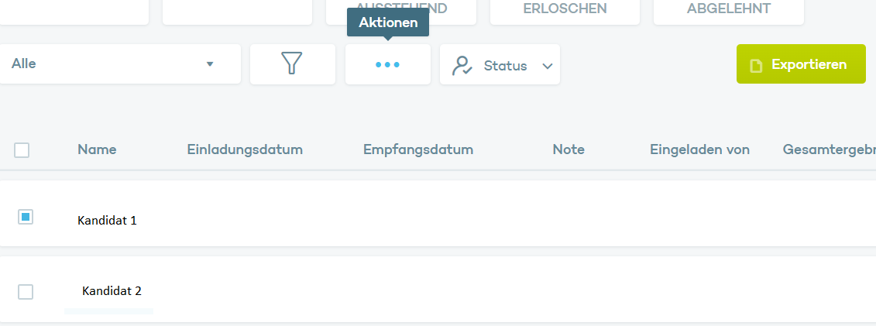Click the Note column header

pyautogui.click(x=569, y=149)
